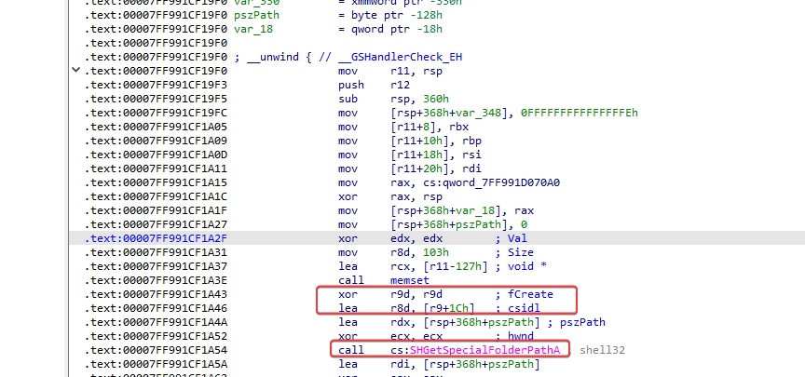Select the highlighted xor edx, edx line
The height and width of the screenshot is (377, 805).
(436, 238)
